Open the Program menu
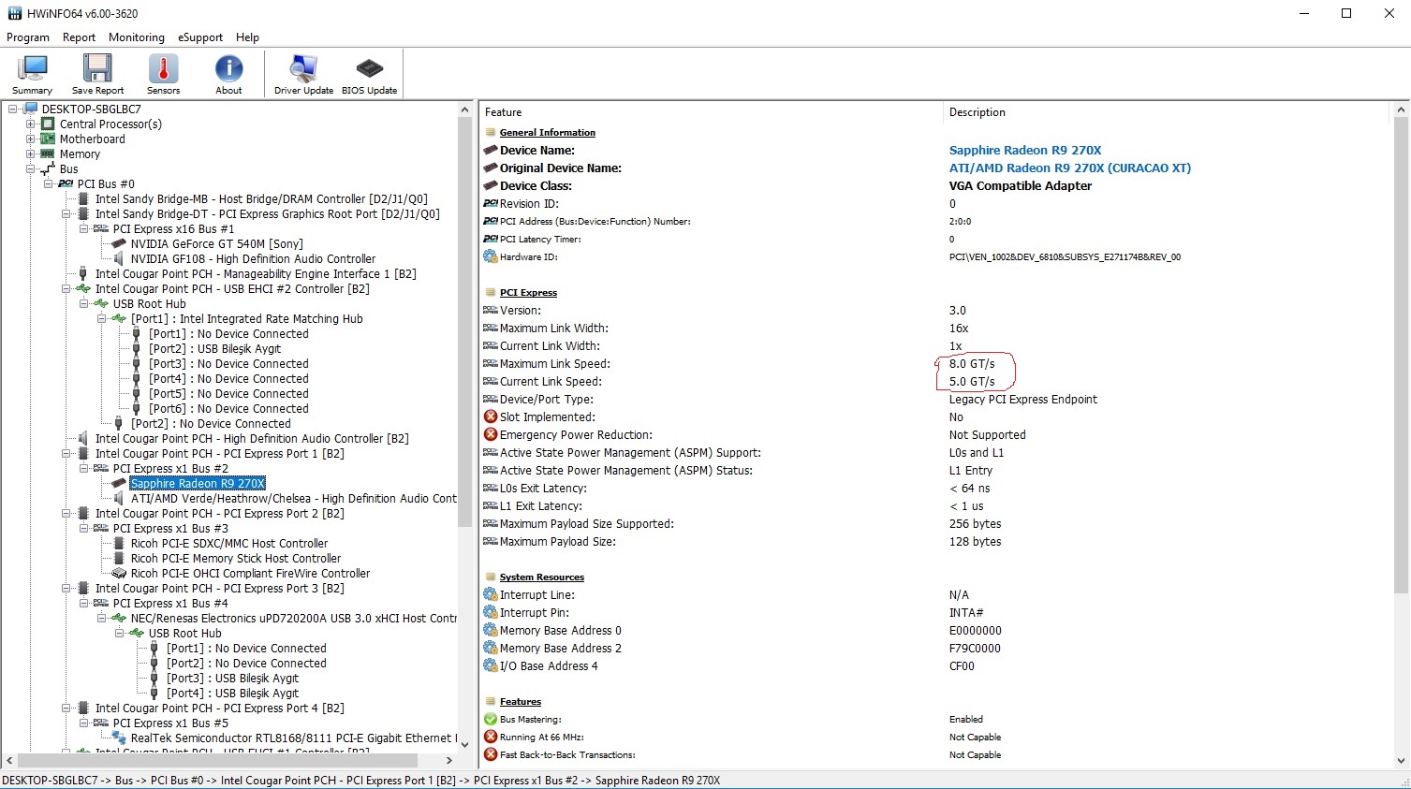Image resolution: width=1411 pixels, height=789 pixels. pos(28,37)
